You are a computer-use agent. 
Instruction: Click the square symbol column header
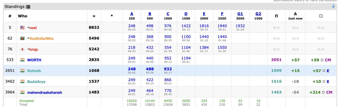[x=321, y=16]
